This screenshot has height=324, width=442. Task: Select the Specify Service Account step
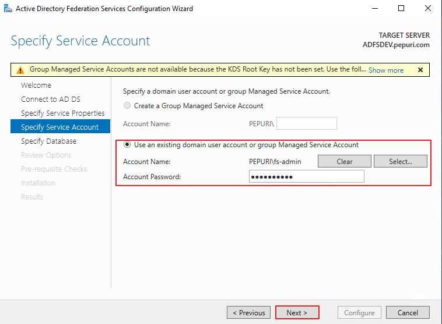pos(60,126)
